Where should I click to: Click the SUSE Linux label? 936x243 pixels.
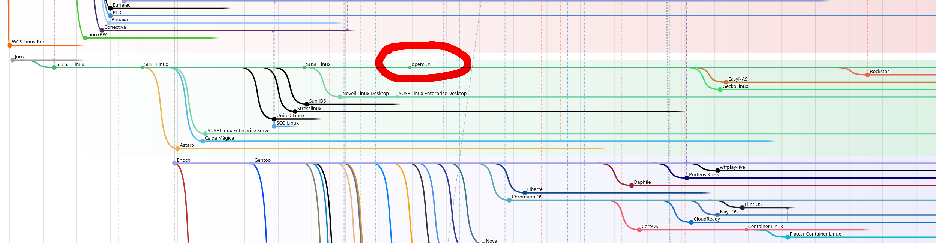(318, 64)
